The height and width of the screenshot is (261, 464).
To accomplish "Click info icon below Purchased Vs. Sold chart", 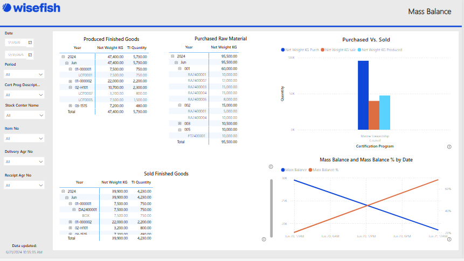I will tap(449, 146).
